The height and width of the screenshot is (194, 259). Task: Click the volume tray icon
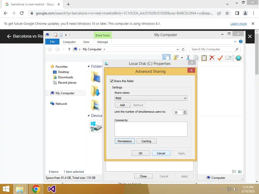[x=235, y=189]
